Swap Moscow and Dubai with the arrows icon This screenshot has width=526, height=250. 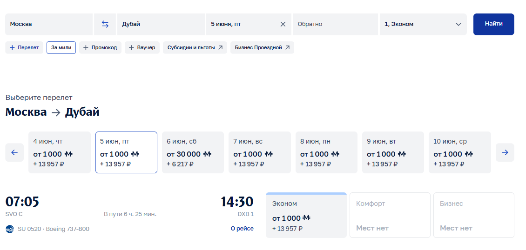105,24
